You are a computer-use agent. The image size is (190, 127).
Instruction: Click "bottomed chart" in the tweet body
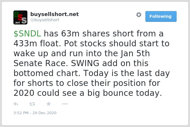pyautogui.click(x=47, y=73)
